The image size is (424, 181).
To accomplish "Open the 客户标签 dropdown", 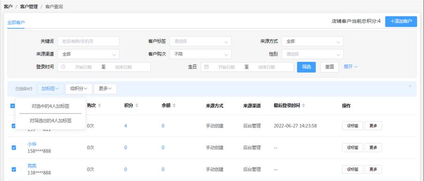I will tap(201, 41).
